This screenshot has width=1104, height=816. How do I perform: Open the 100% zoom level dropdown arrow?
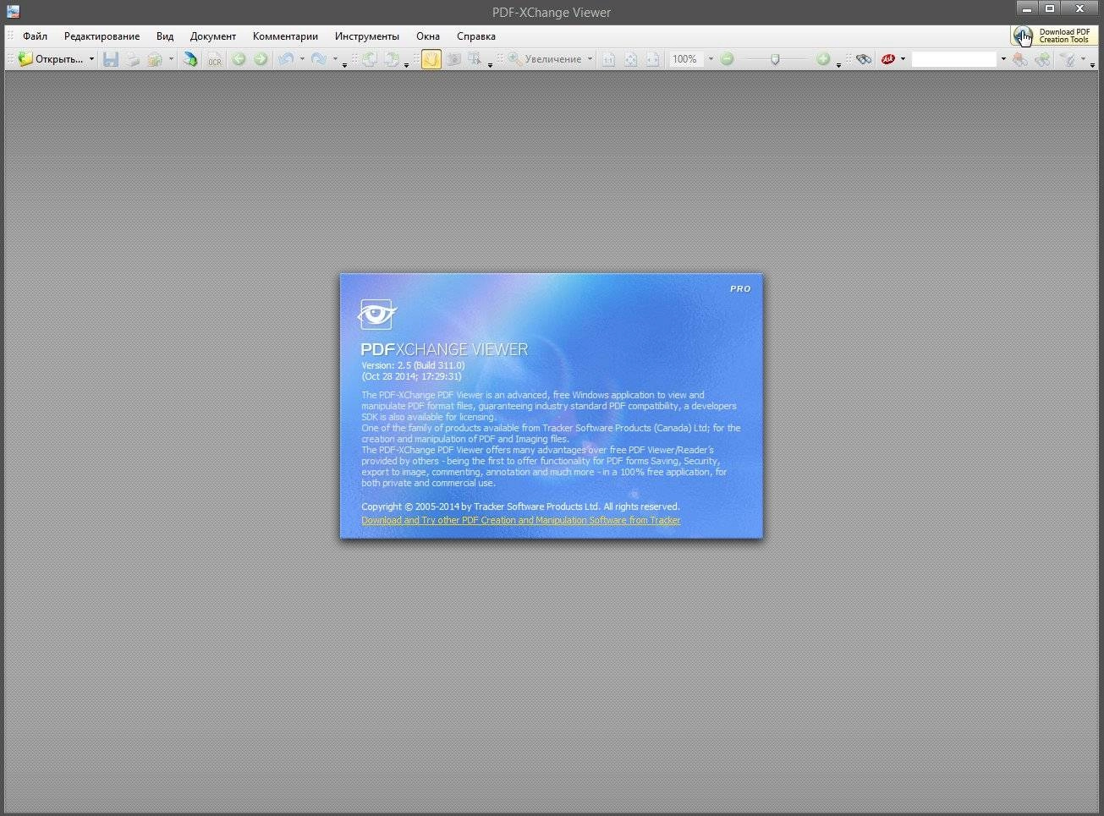[710, 59]
